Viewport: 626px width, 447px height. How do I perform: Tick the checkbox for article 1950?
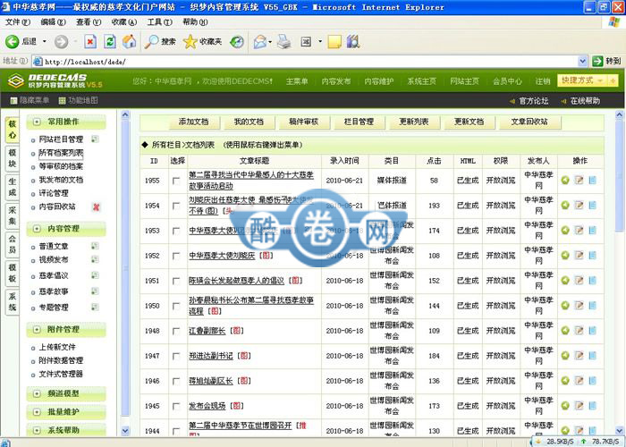(x=176, y=306)
